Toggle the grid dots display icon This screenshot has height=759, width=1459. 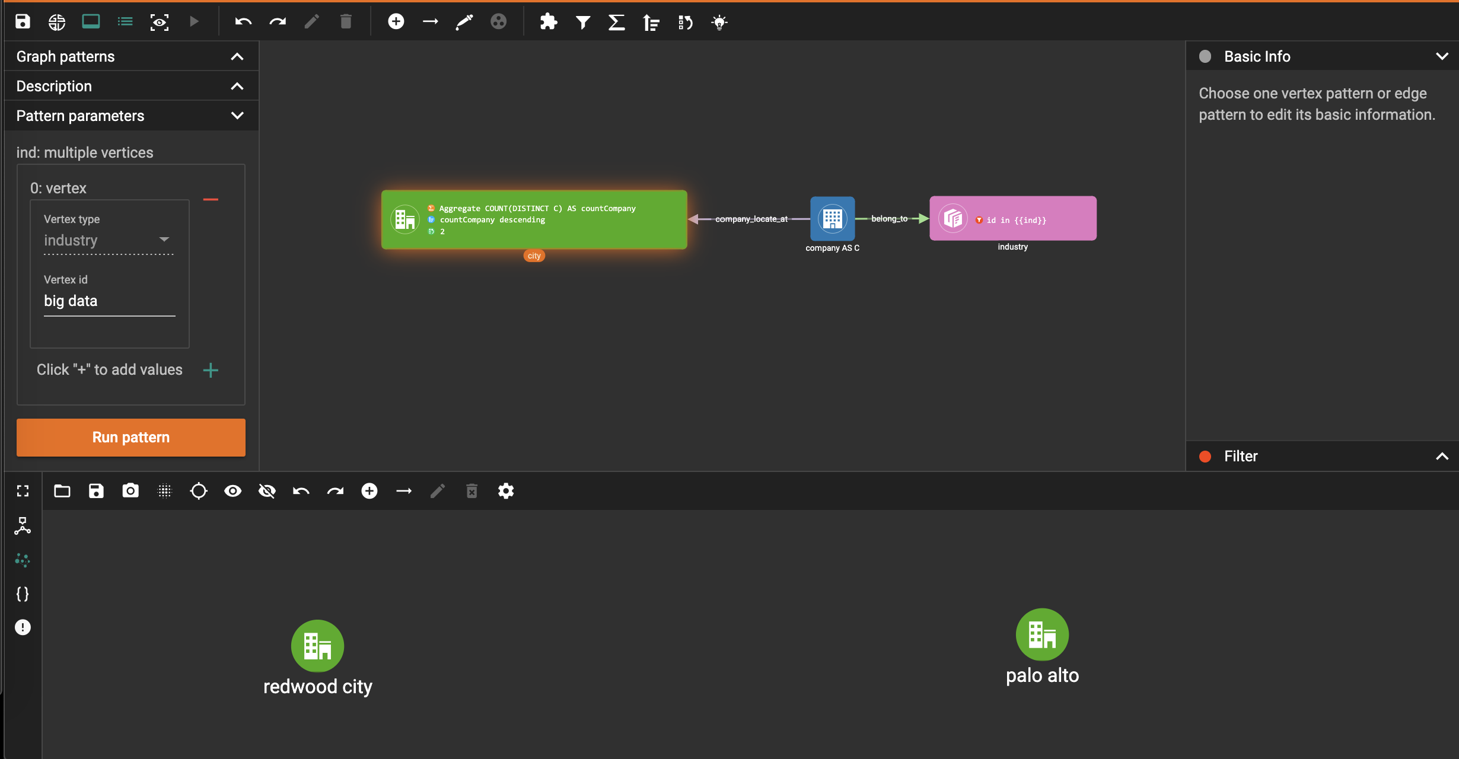[x=164, y=491]
